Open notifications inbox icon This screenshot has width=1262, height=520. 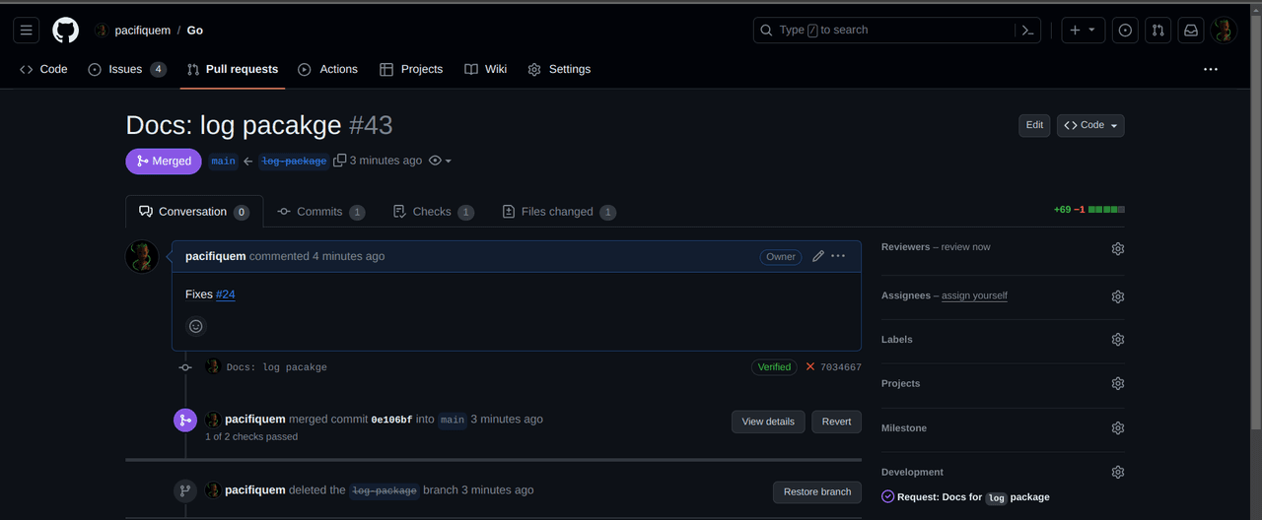coord(1191,31)
